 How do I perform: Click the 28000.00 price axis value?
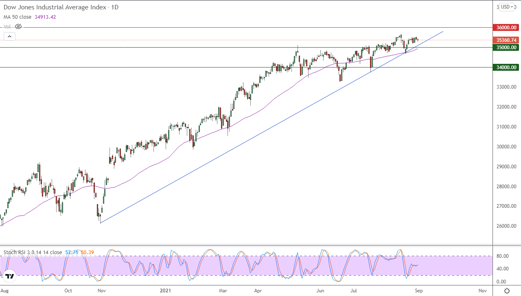pos(507,187)
